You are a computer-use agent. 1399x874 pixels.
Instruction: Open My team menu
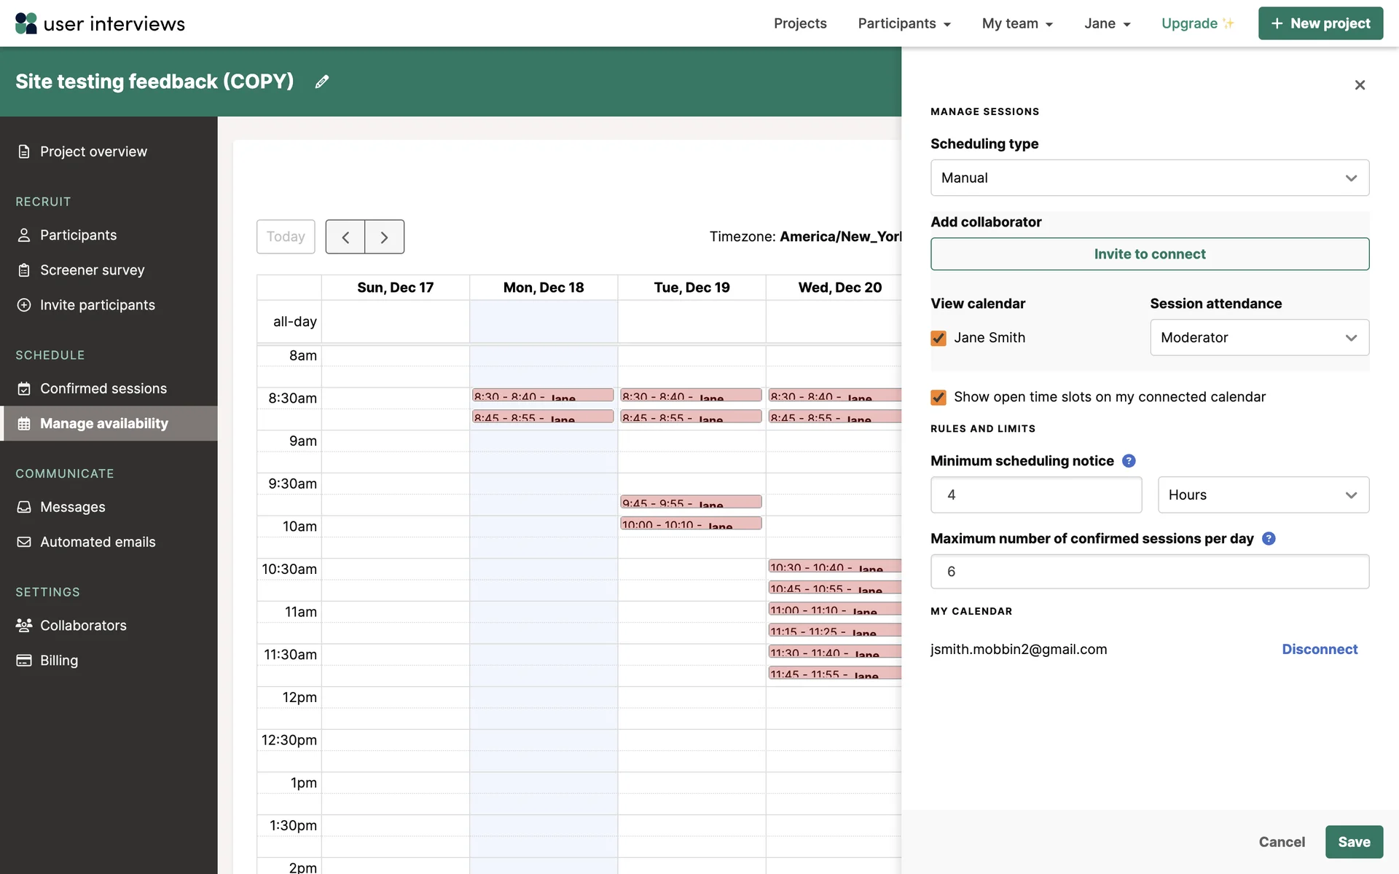pos(1017,23)
